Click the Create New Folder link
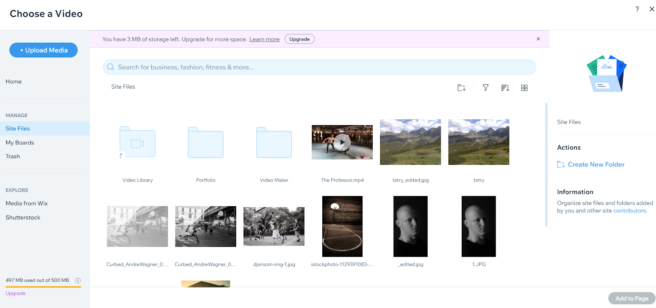The height and width of the screenshot is (308, 656). point(596,164)
